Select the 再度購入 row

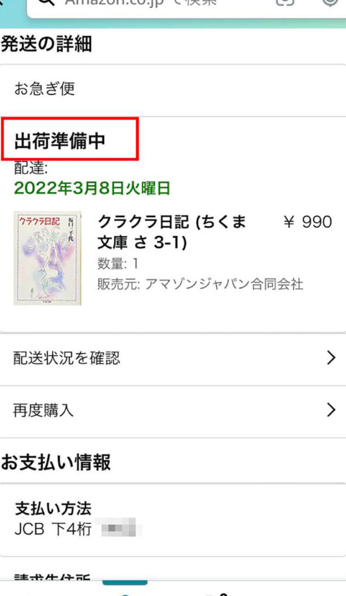pyautogui.click(x=173, y=411)
